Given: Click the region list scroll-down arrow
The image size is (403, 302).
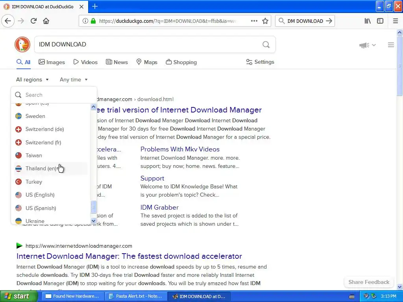Looking at the screenshot, I should coord(93,221).
